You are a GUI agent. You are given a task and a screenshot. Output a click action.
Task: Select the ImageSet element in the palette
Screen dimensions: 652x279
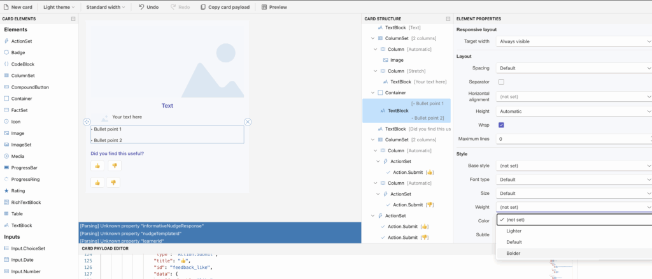point(17,145)
